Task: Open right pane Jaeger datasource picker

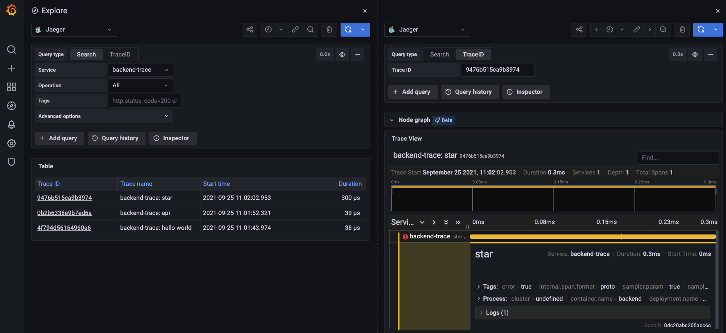Action: (x=427, y=30)
